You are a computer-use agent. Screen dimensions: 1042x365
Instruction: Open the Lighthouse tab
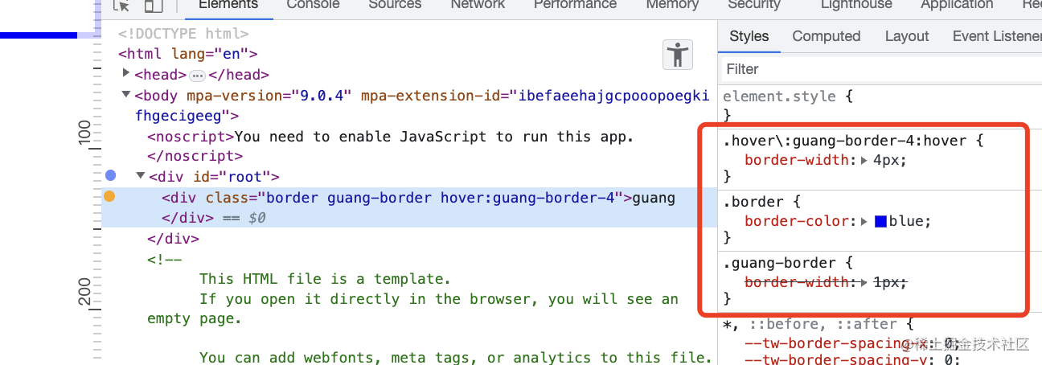pos(856,4)
